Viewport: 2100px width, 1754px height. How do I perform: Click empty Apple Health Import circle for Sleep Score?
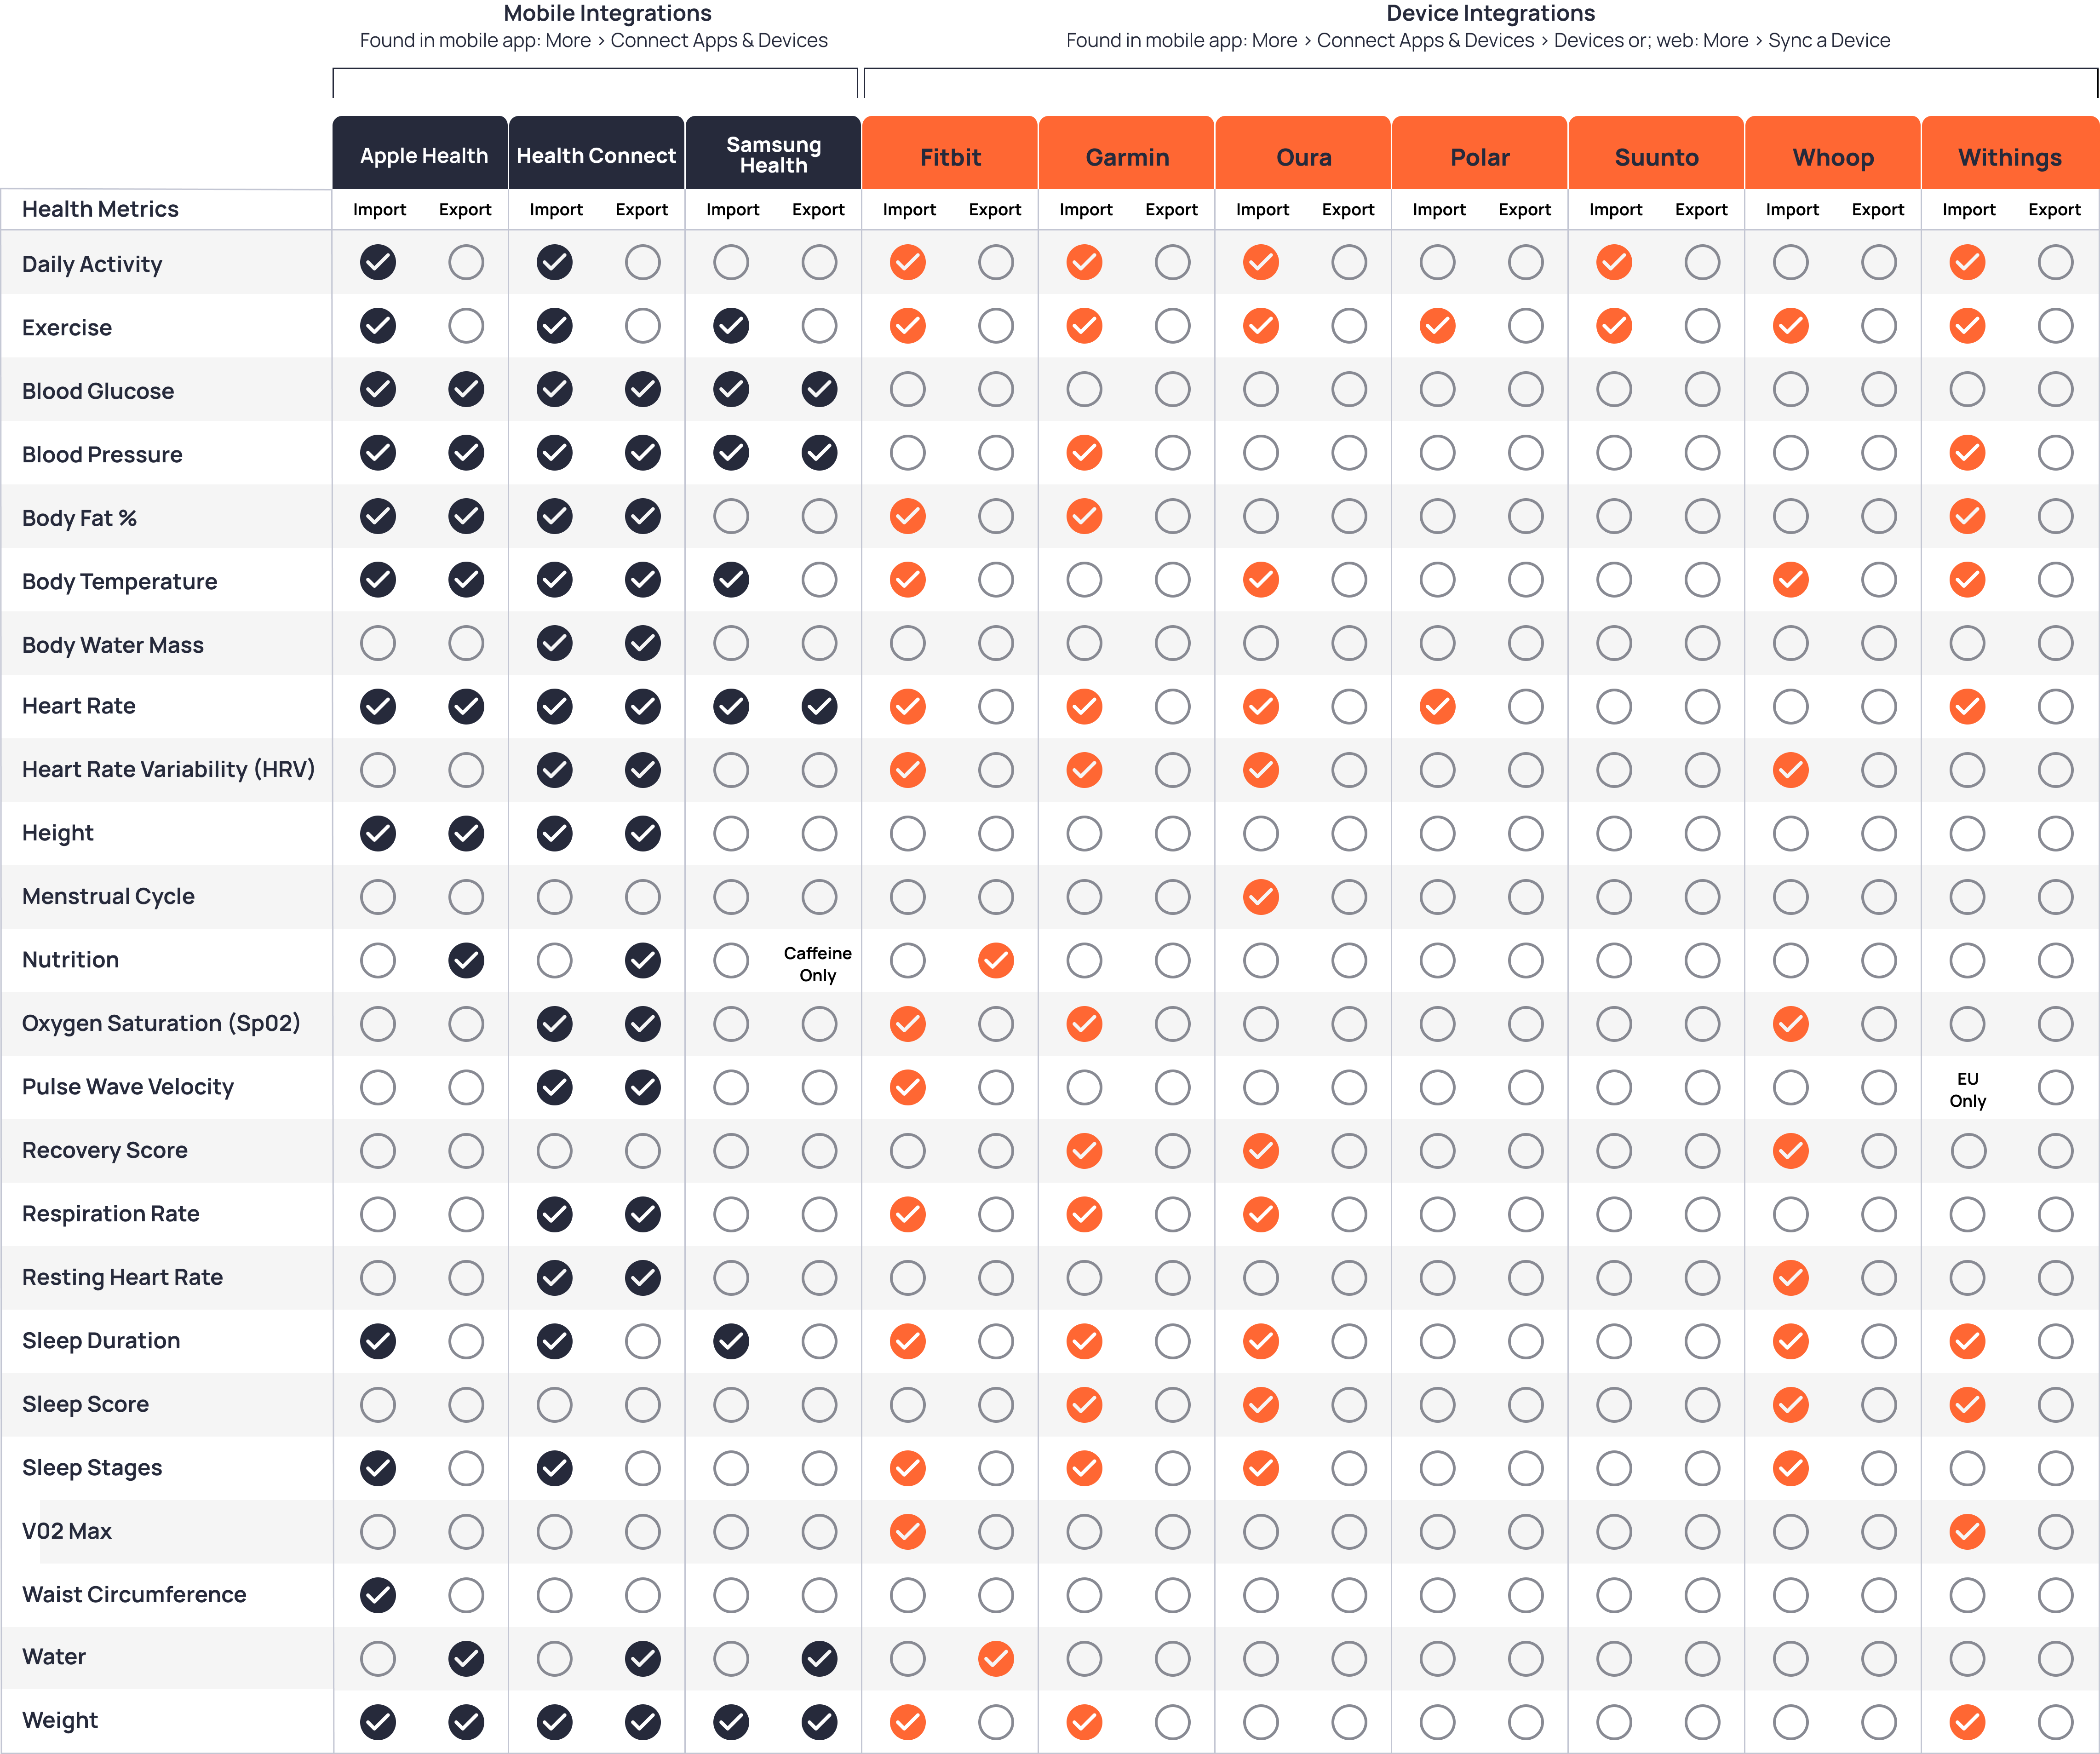pos(378,1405)
